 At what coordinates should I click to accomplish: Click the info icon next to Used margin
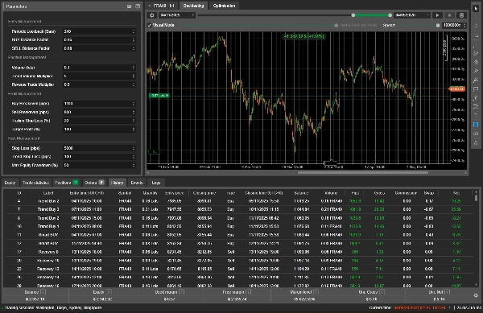[182, 292]
